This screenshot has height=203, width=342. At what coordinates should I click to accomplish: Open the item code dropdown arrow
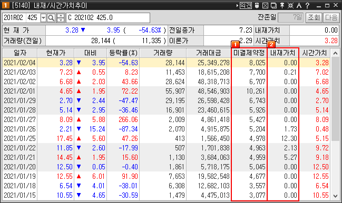pos(43,18)
